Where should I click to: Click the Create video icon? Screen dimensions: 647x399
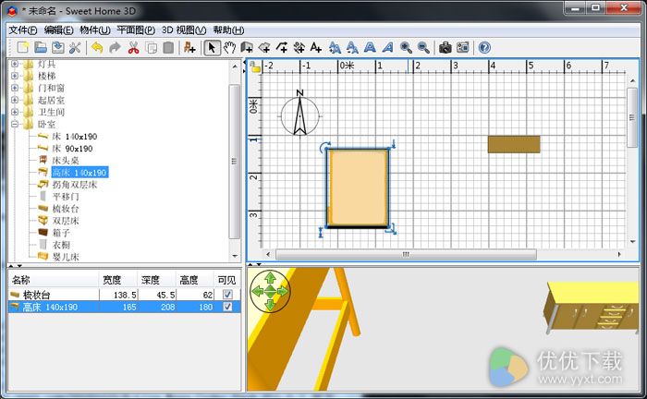point(462,48)
